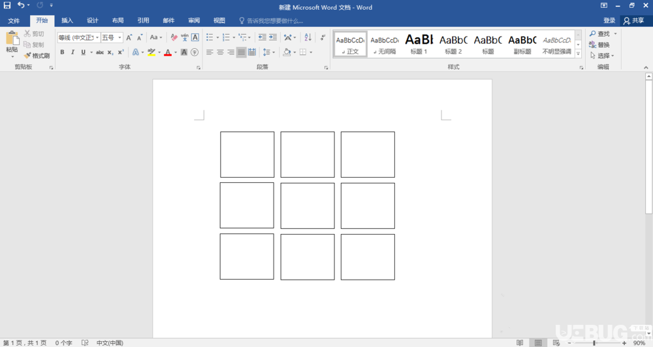Center align text

tap(220, 52)
